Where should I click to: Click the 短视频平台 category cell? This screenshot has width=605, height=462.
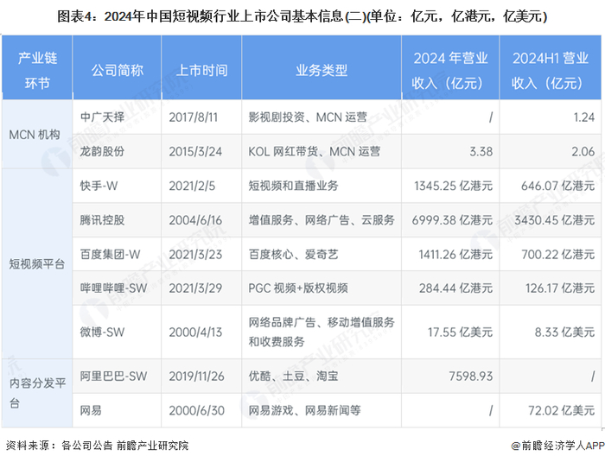coord(36,263)
